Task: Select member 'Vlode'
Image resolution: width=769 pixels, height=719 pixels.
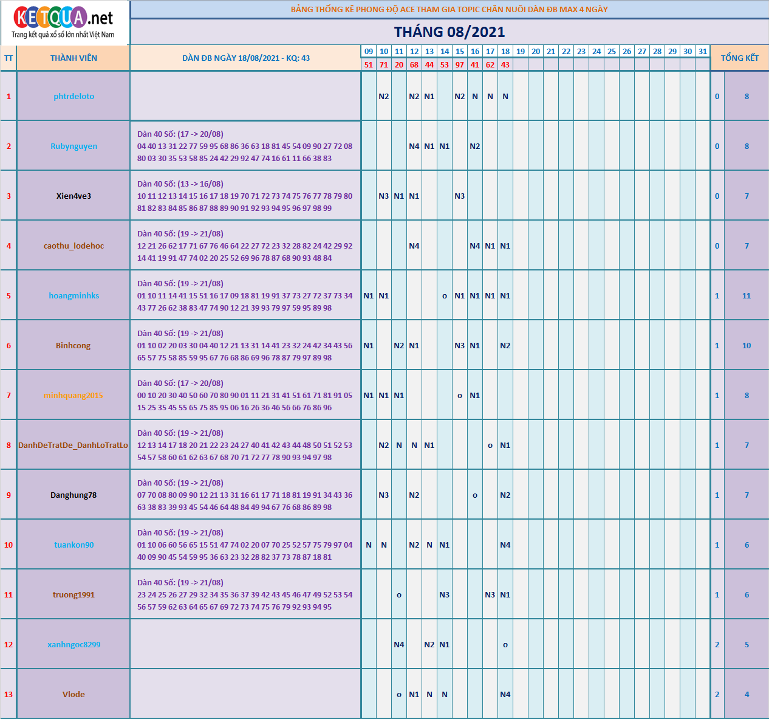Action: tap(73, 695)
